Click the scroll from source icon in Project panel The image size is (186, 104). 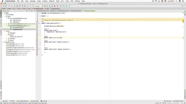pyautogui.click(x=27, y=11)
